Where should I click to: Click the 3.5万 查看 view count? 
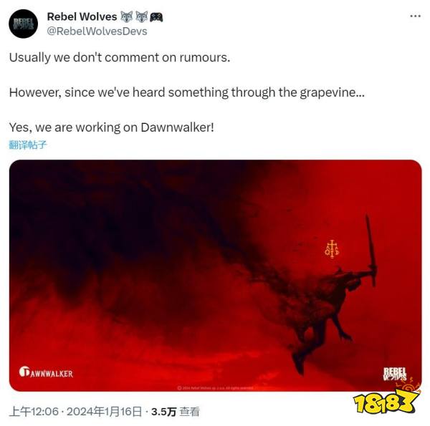tap(176, 412)
